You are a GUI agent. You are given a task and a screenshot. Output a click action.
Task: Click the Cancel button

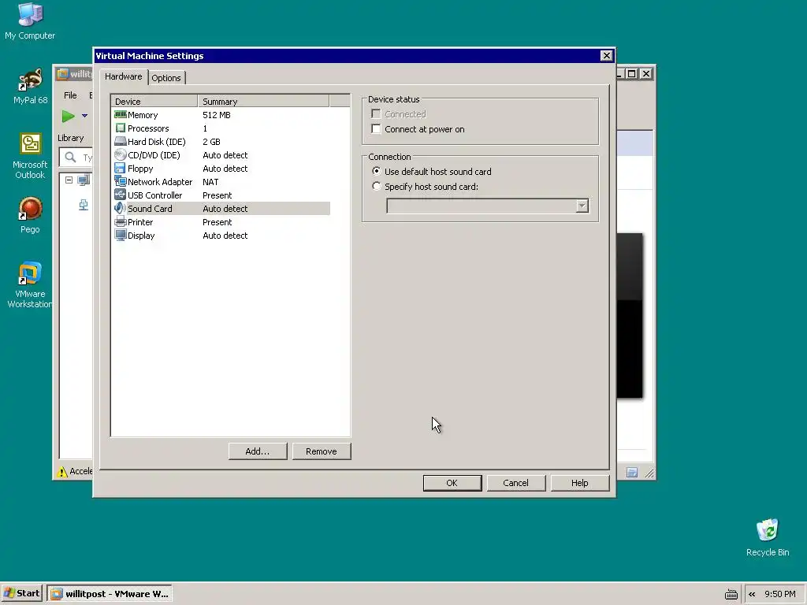click(x=515, y=483)
